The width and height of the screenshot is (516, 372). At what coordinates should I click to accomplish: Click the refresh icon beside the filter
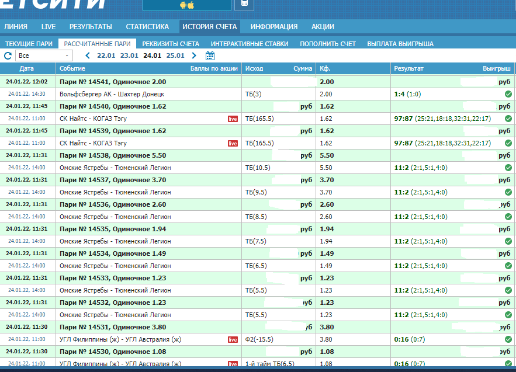click(x=8, y=56)
